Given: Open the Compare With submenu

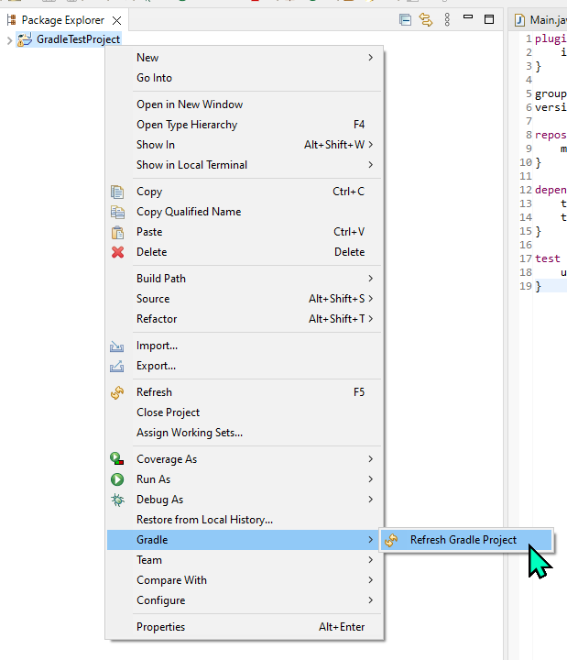Looking at the screenshot, I should [245, 580].
